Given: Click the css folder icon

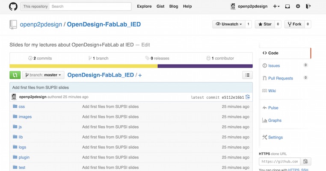Looking at the screenshot, I should (x=15, y=106).
